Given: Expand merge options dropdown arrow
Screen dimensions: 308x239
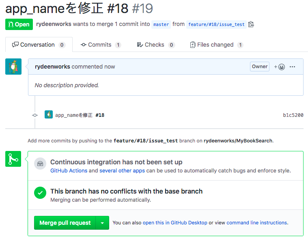Looking at the screenshot, I should pos(102,223).
